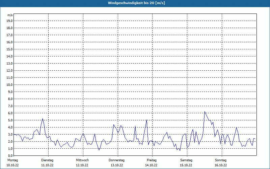Click the date 14.10.22
Image resolution: width=270 pixels, height=169 pixels.
(151, 165)
